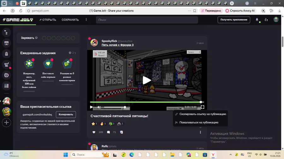Click the fourth reaction with count 1
The width and height of the screenshot is (284, 159).
tap(120, 124)
